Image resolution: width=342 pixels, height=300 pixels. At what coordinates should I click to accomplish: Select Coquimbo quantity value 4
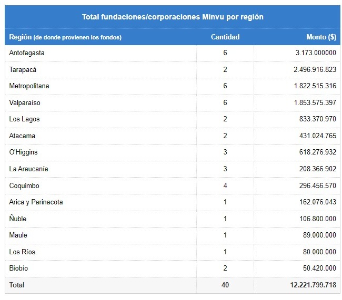(225, 185)
